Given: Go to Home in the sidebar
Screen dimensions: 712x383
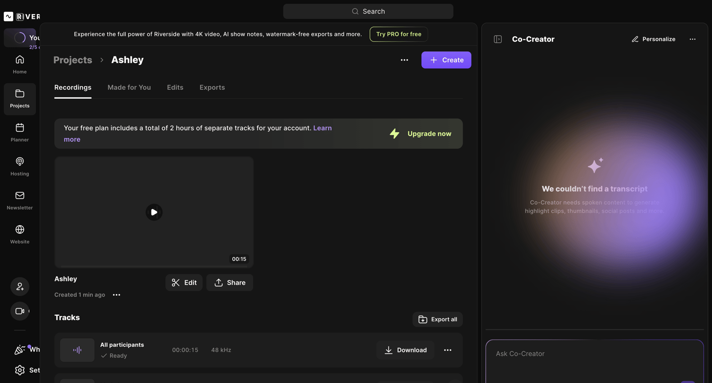Looking at the screenshot, I should point(20,64).
